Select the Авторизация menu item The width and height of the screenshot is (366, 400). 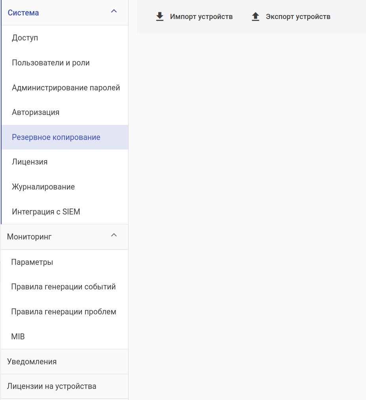coord(36,112)
